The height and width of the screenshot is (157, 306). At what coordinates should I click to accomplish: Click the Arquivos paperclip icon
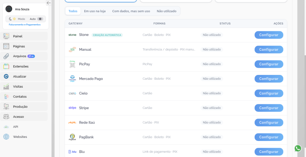pos(6,56)
